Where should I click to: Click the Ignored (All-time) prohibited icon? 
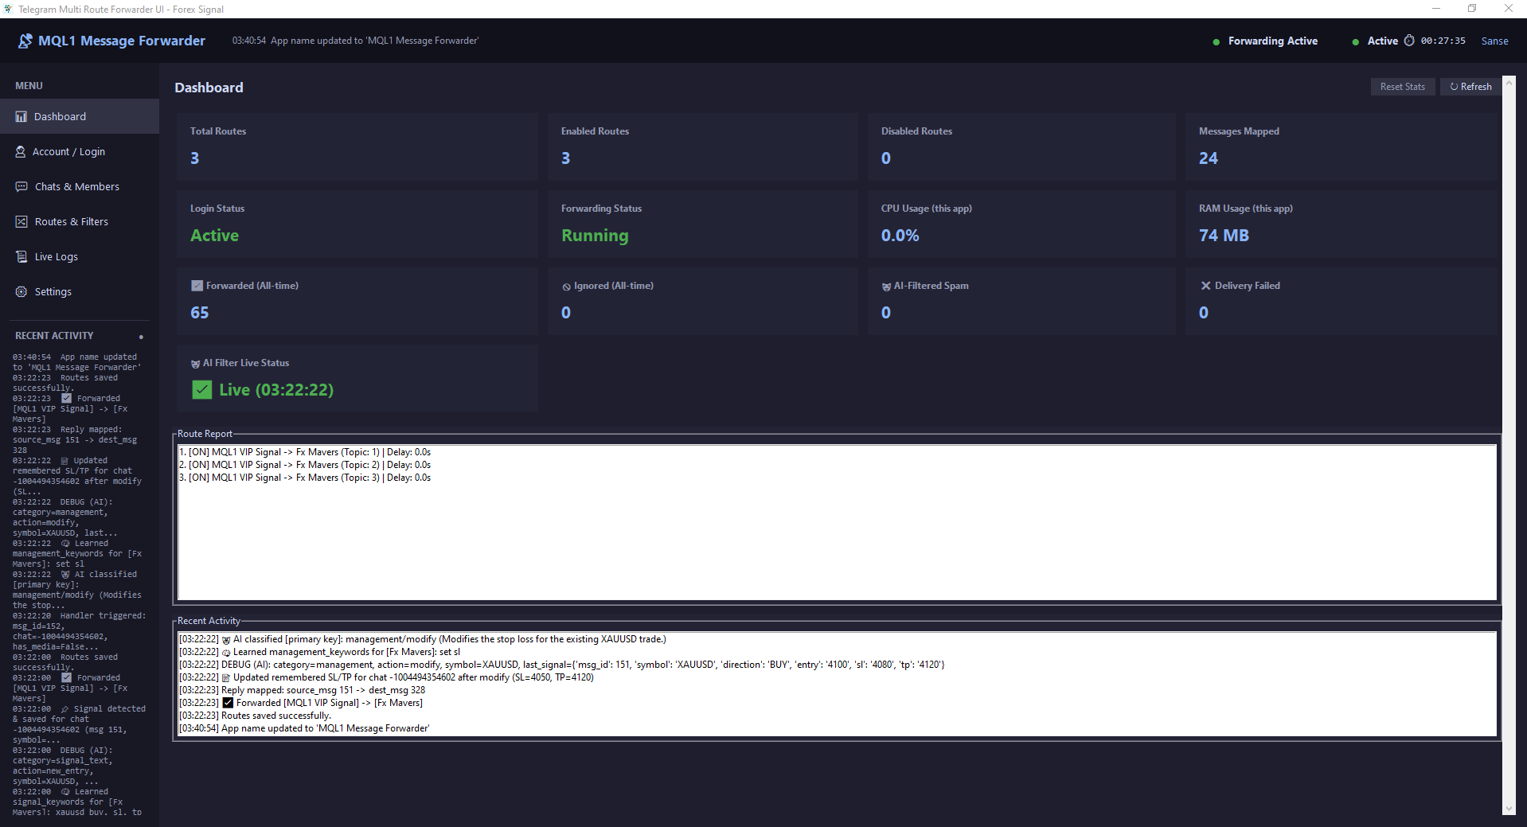567,287
